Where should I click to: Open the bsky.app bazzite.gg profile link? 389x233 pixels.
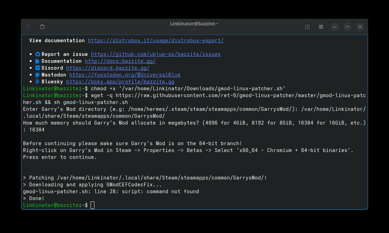pyautogui.click(x=120, y=82)
